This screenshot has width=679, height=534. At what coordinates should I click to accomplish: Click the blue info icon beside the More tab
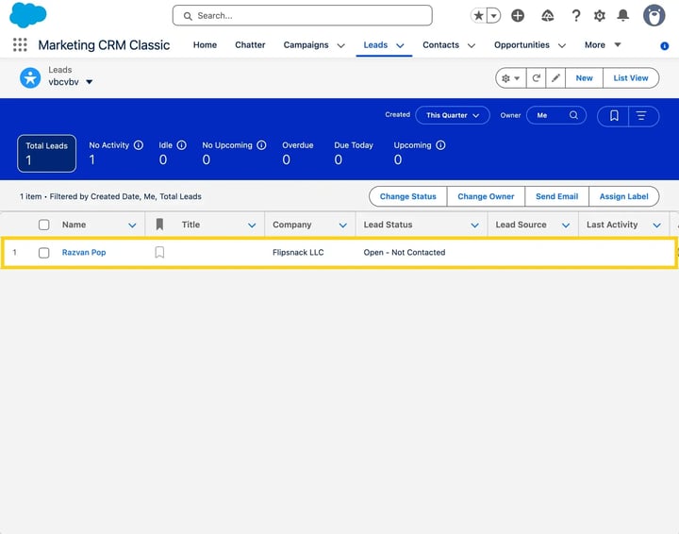pos(664,46)
